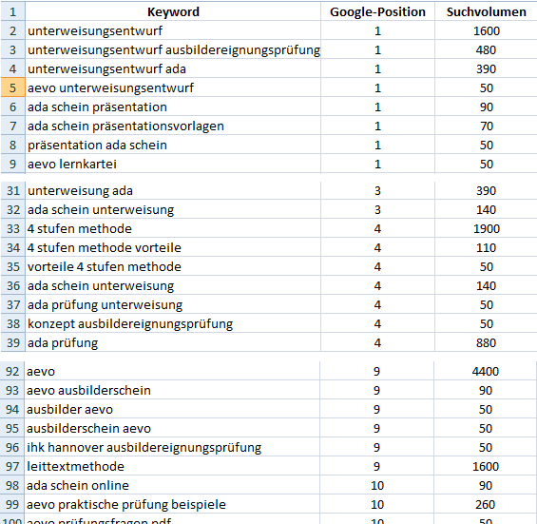Click Google-Position value 10 in row 98

376,486
